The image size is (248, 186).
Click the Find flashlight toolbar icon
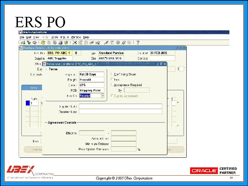(x=29, y=42)
